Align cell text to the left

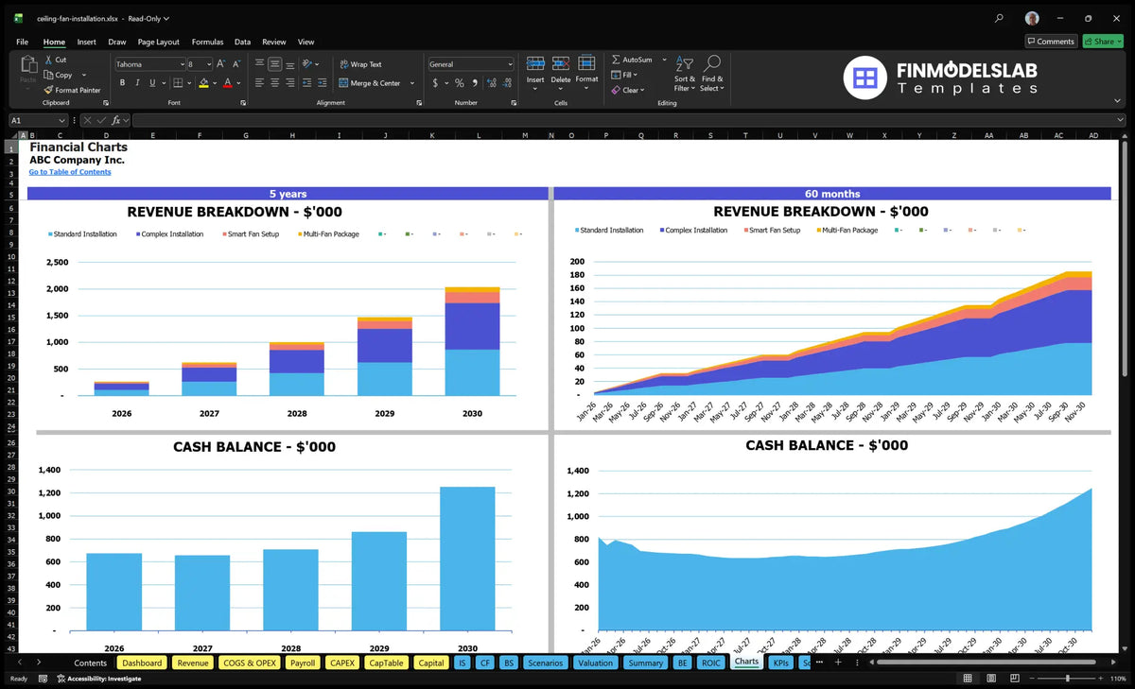pyautogui.click(x=259, y=83)
